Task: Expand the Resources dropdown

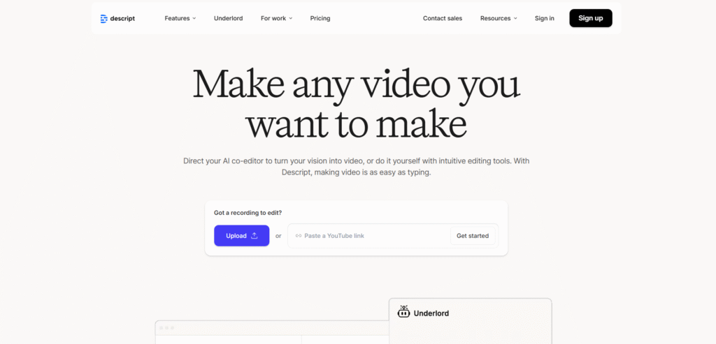Action: click(499, 19)
